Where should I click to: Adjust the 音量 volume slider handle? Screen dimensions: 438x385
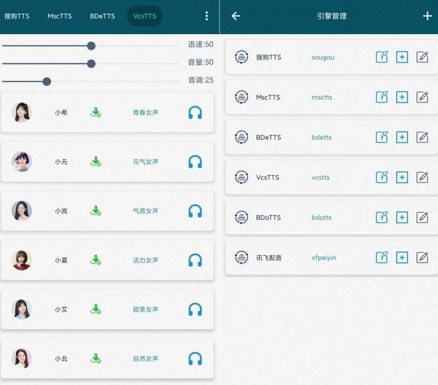(91, 63)
